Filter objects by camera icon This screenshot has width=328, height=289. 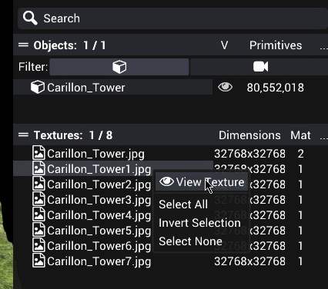[x=259, y=67]
